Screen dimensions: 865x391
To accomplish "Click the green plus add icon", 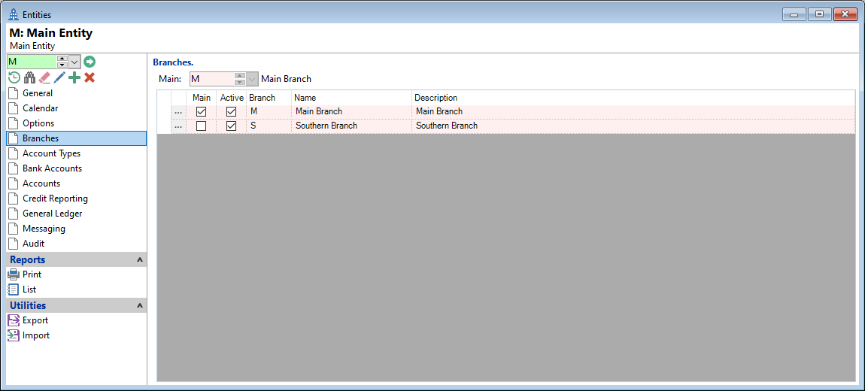I will click(x=74, y=77).
